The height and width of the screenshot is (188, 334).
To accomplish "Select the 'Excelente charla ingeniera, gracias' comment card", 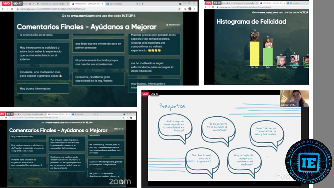I will (x=106, y=163).
